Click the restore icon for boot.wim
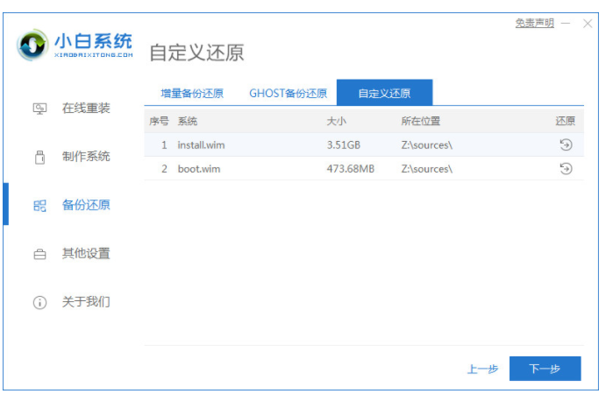 566,169
